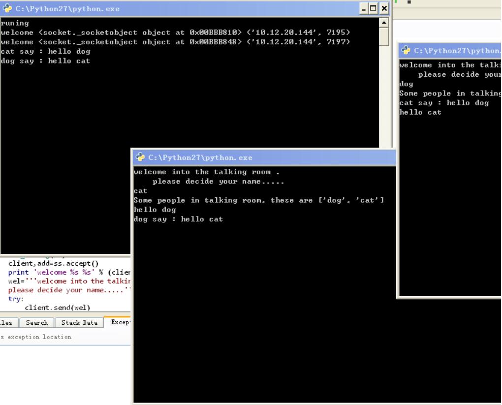Click 'Some people in talking room' line in cat window
The height and width of the screenshot is (405, 502).
point(259,200)
